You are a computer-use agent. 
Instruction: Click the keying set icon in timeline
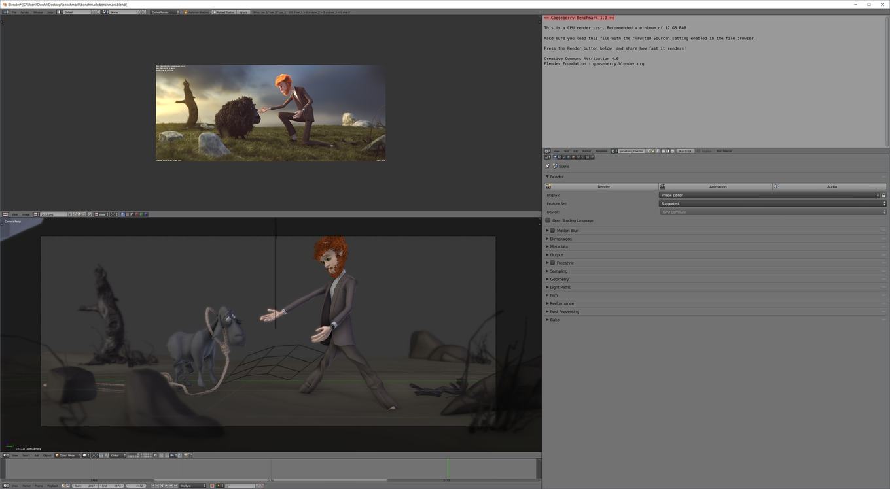[227, 486]
